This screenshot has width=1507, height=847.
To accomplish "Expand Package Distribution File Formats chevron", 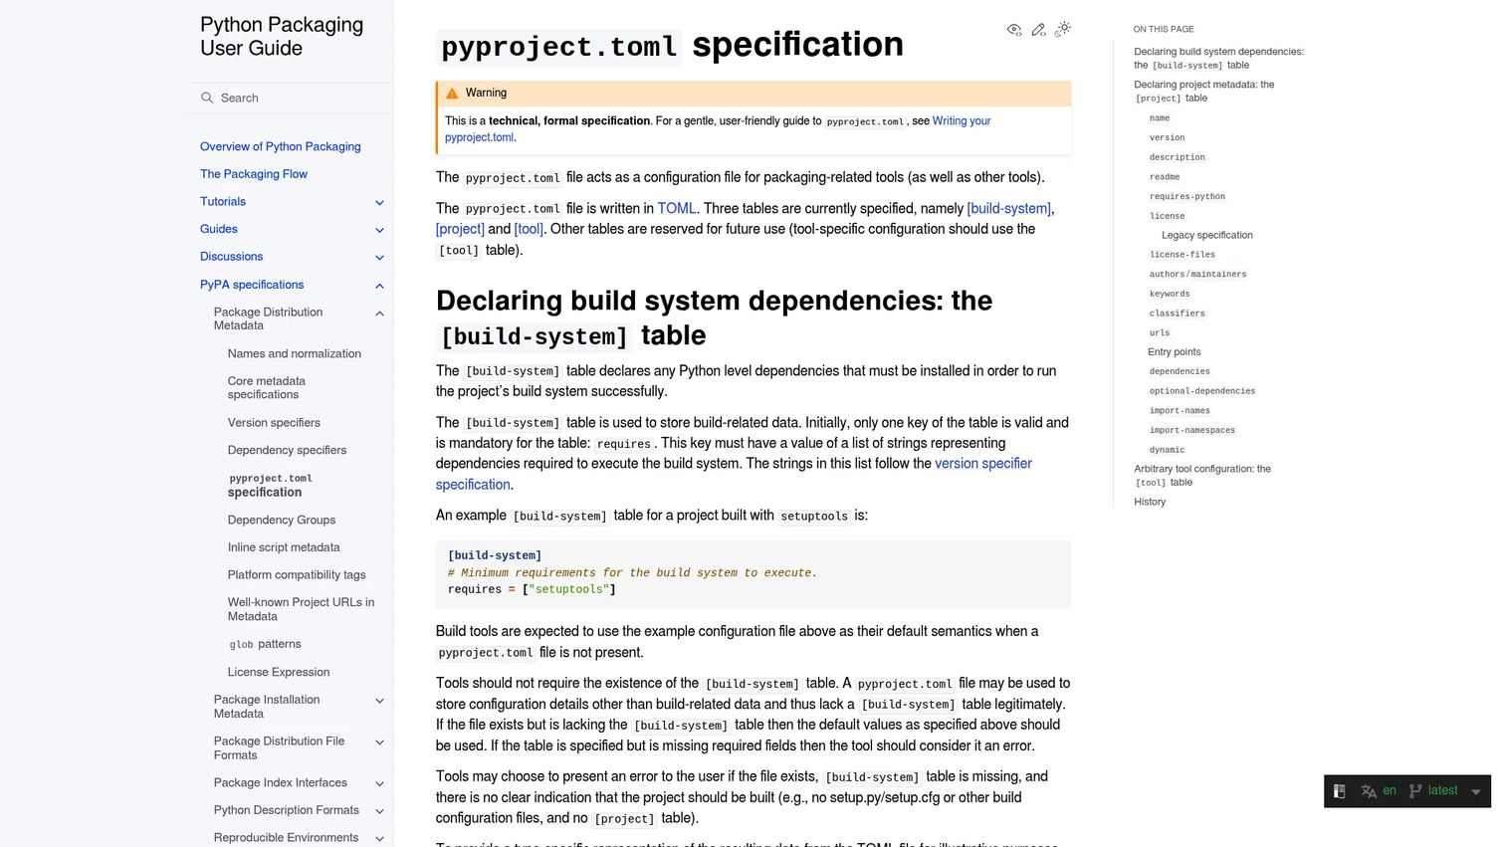I will tap(379, 741).
